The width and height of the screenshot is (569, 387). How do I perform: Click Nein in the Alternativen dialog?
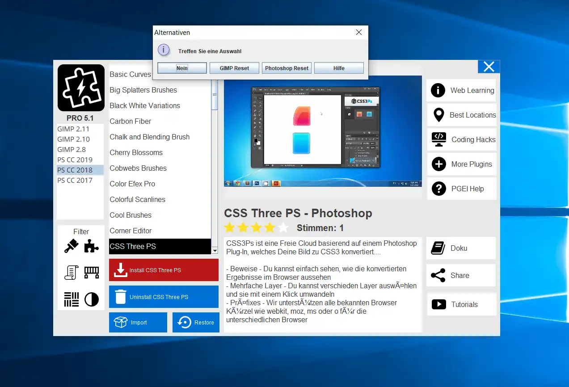click(182, 68)
